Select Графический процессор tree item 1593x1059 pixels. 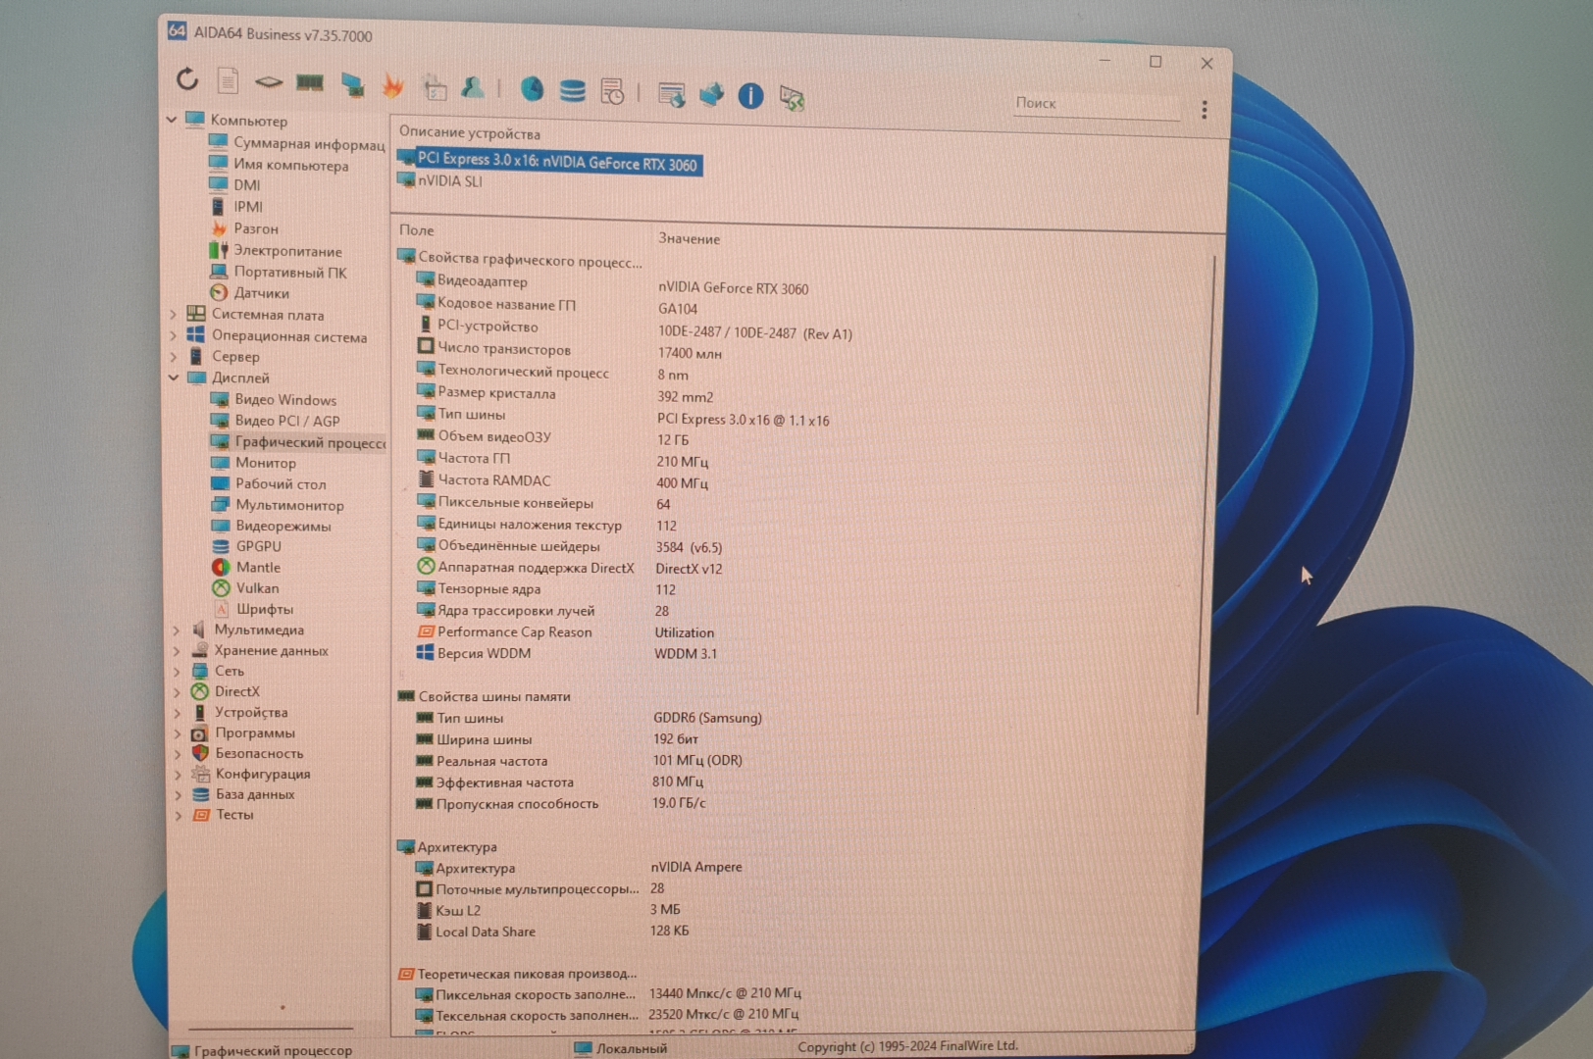(x=298, y=442)
